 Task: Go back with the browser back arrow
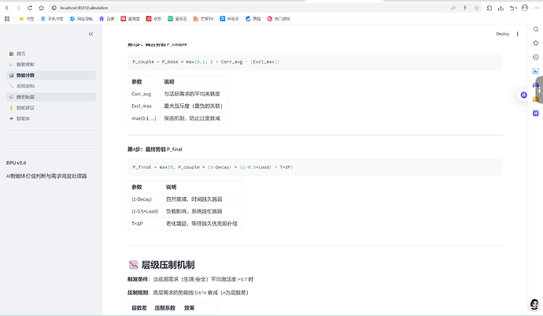pyautogui.click(x=7, y=8)
